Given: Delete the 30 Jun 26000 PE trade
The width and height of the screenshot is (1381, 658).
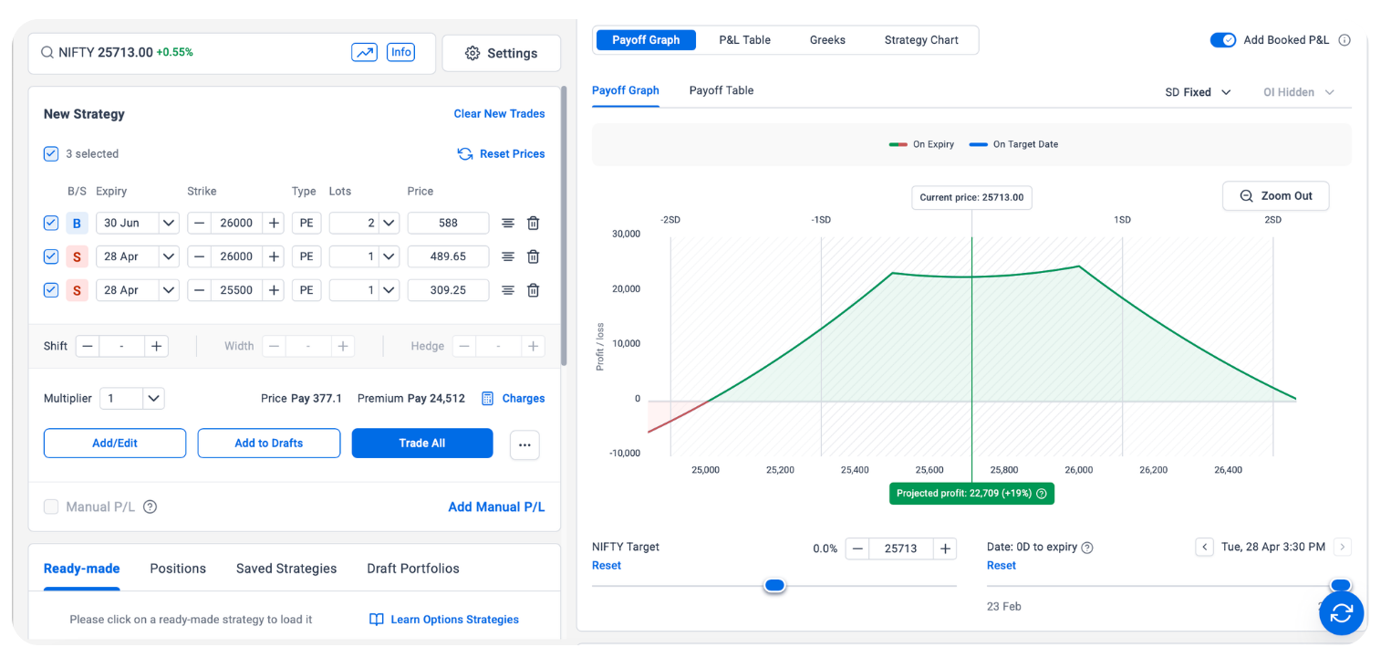Looking at the screenshot, I should pyautogui.click(x=534, y=223).
